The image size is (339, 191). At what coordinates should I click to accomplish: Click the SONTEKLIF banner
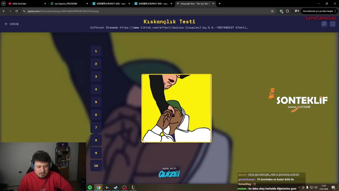tap(299, 100)
